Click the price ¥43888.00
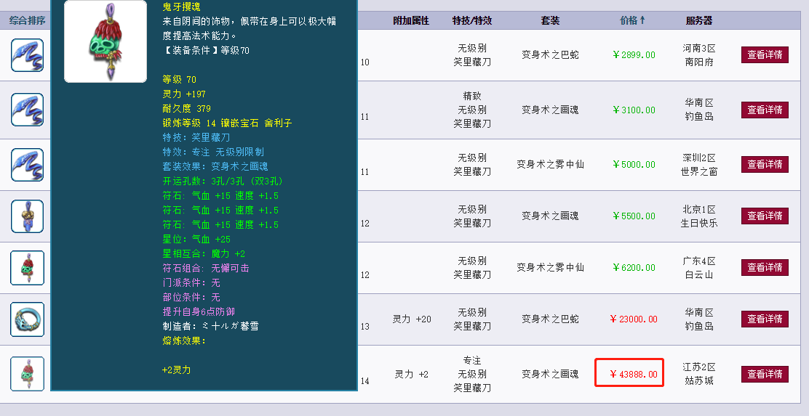 click(634, 375)
